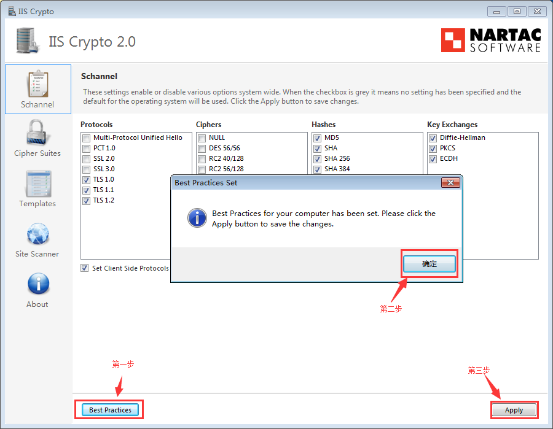Image resolution: width=553 pixels, height=429 pixels.
Task: Toggle SSL 3.0 protocol checkbox
Action: (87, 170)
